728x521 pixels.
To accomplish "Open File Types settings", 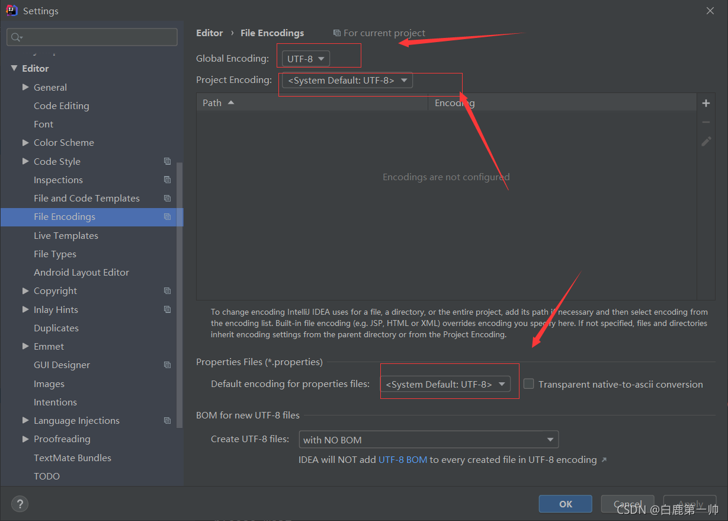I will tap(55, 254).
